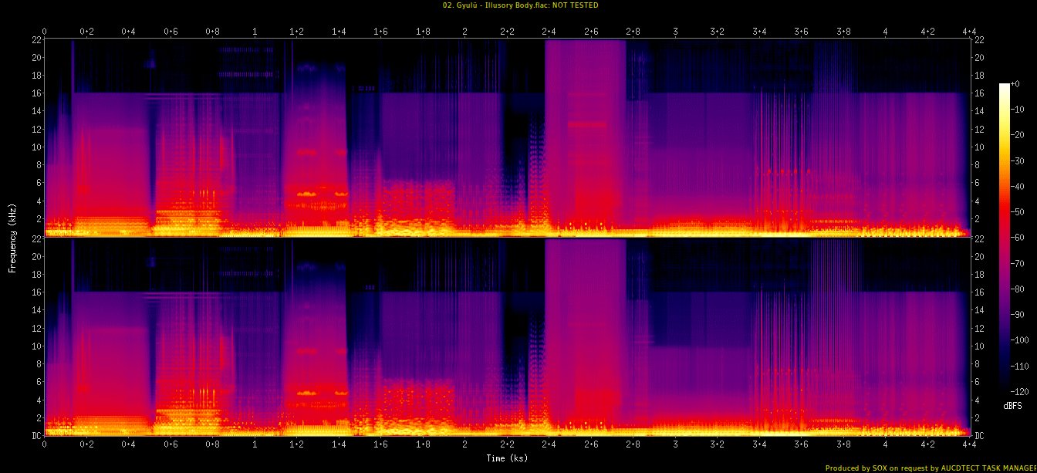Click the '4.4' tick on the bottom time axis
The image size is (1037, 473).
point(969,445)
